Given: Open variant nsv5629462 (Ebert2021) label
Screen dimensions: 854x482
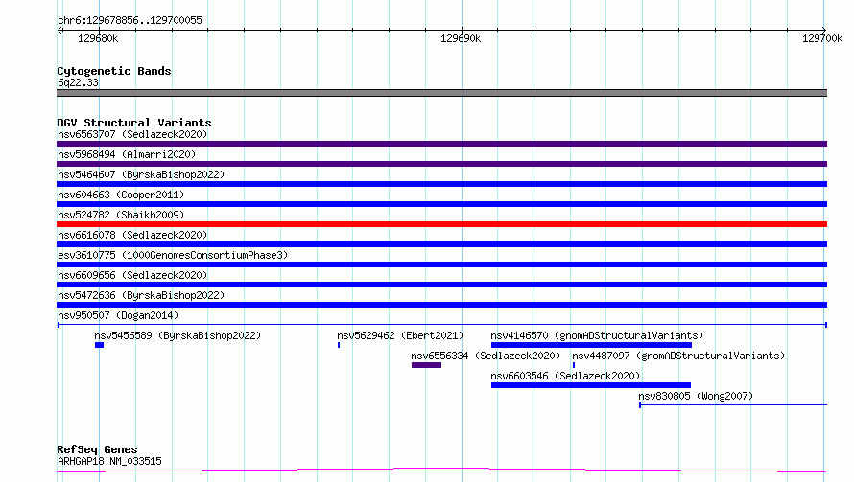Looking at the screenshot, I should pos(400,335).
